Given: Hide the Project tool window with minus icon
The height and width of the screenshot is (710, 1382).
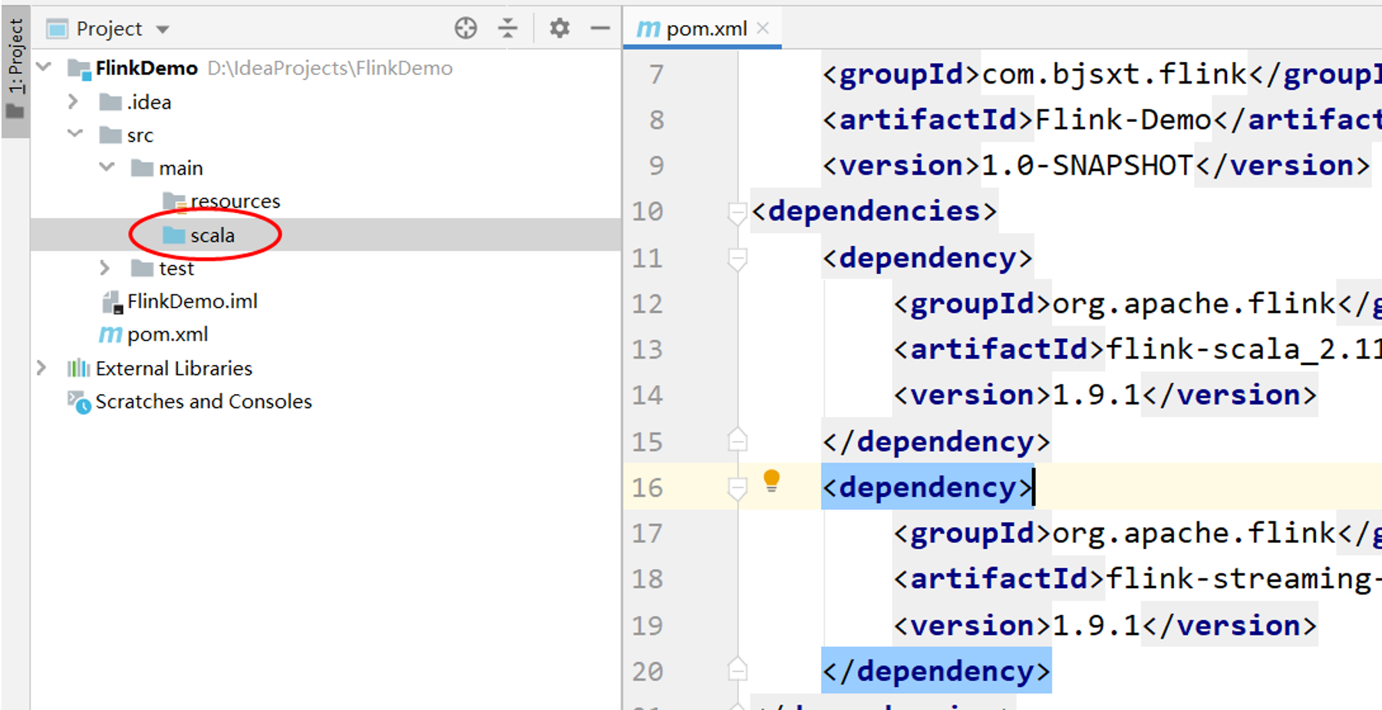Looking at the screenshot, I should coord(600,28).
